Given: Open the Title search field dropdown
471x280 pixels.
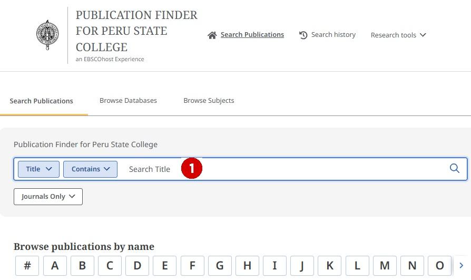Looking at the screenshot, I should click(x=39, y=169).
